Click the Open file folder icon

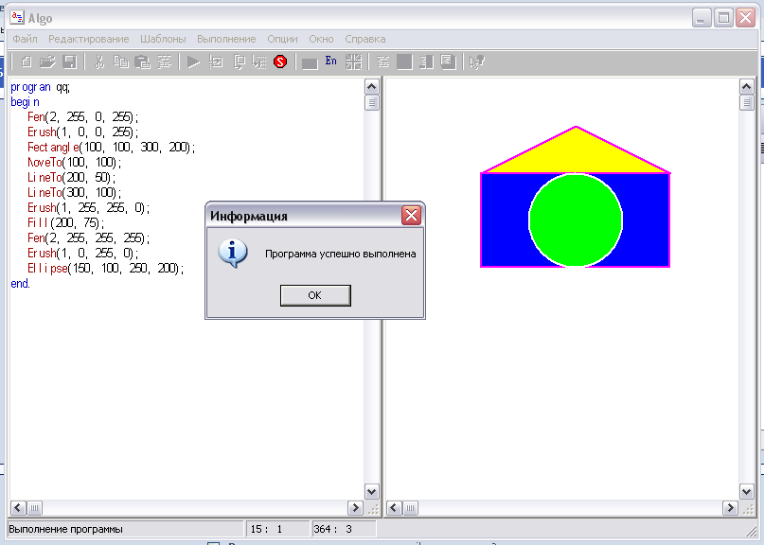click(x=47, y=62)
